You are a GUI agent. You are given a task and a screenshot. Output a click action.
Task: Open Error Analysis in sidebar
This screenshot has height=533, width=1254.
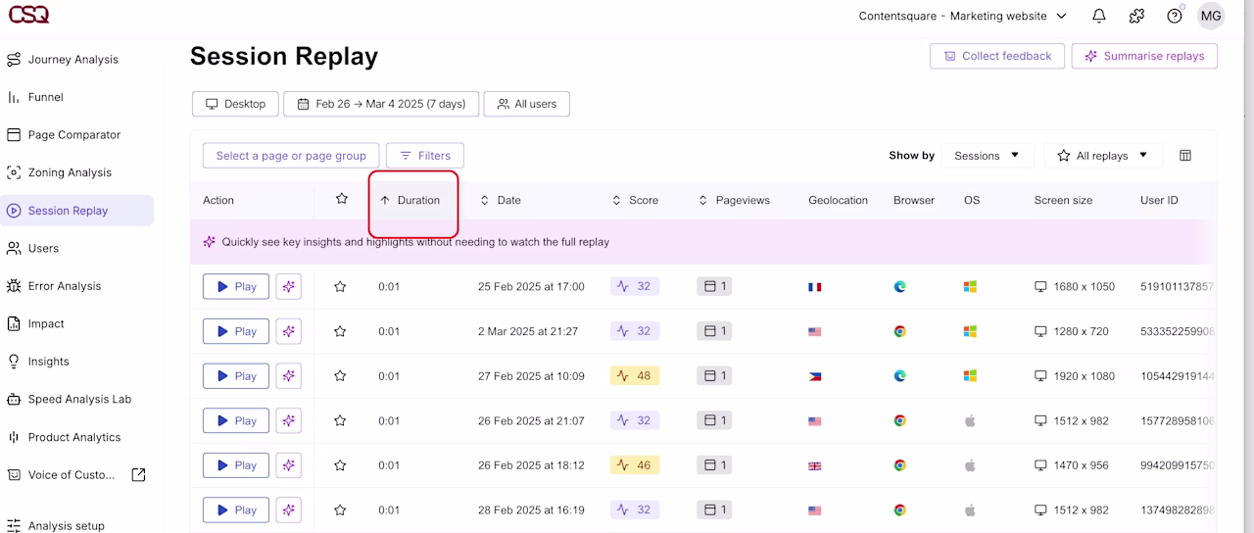point(64,286)
